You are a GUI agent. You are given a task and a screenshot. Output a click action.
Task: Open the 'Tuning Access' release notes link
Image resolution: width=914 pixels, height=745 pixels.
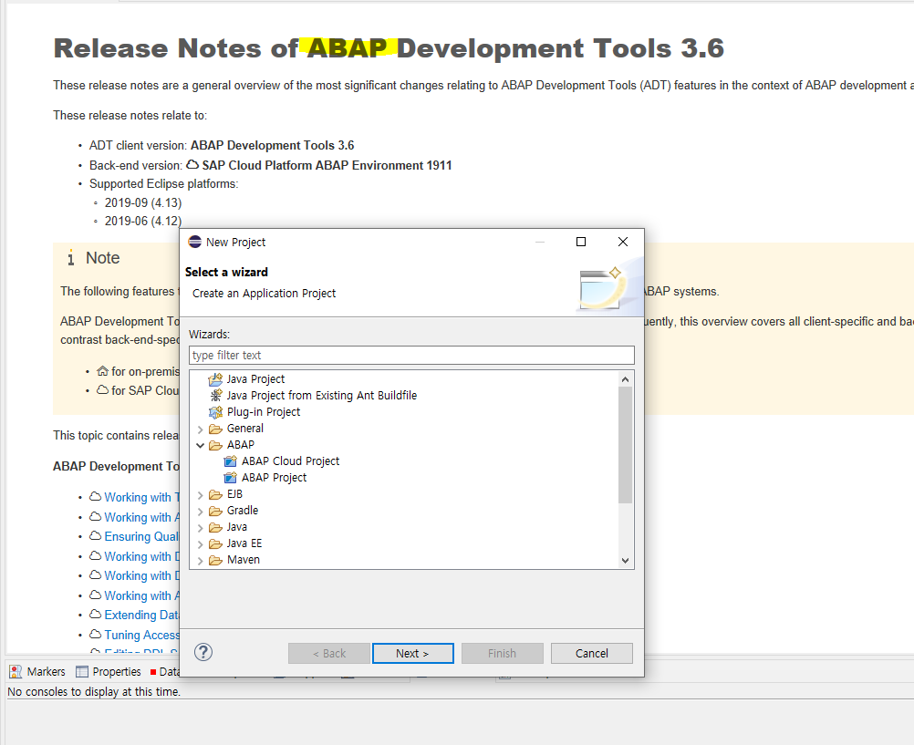pos(141,635)
